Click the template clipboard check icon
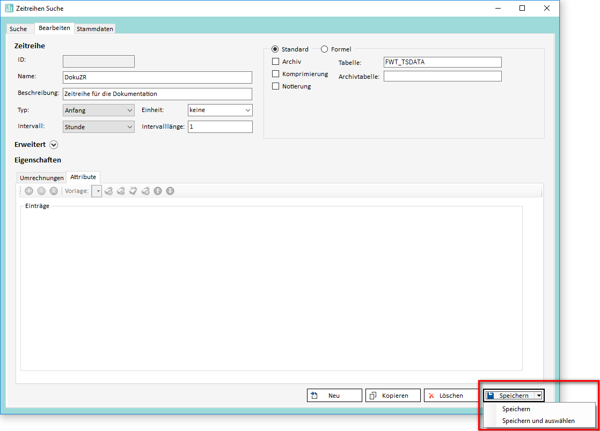This screenshot has height=431, width=600. 133,191
